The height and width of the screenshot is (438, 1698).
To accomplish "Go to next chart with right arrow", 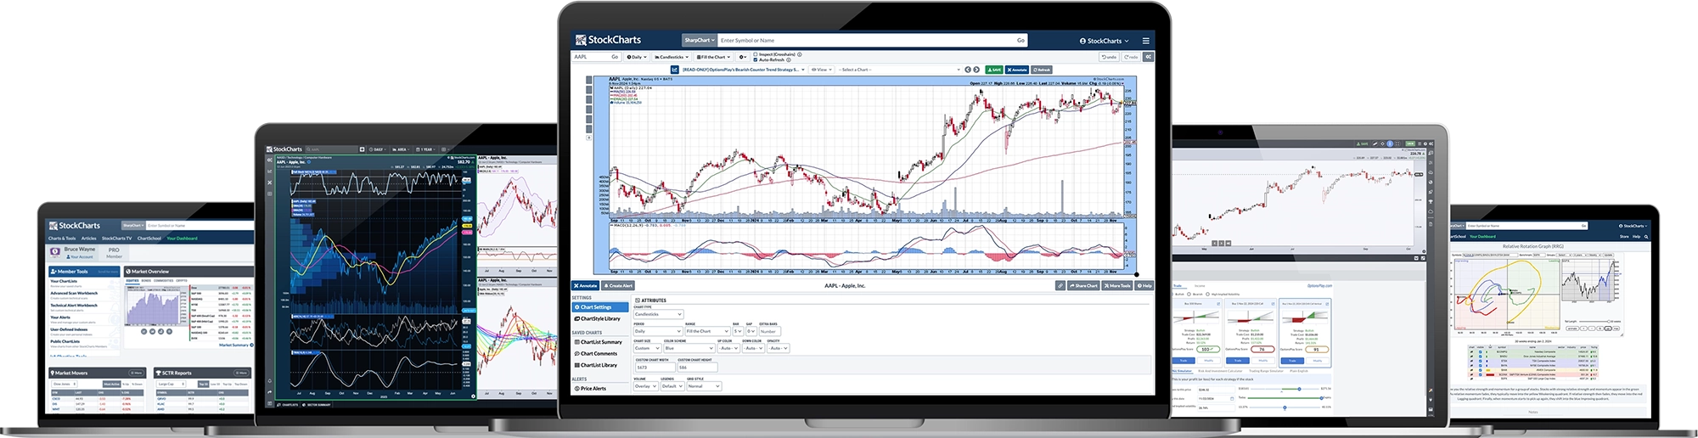I will pos(976,70).
